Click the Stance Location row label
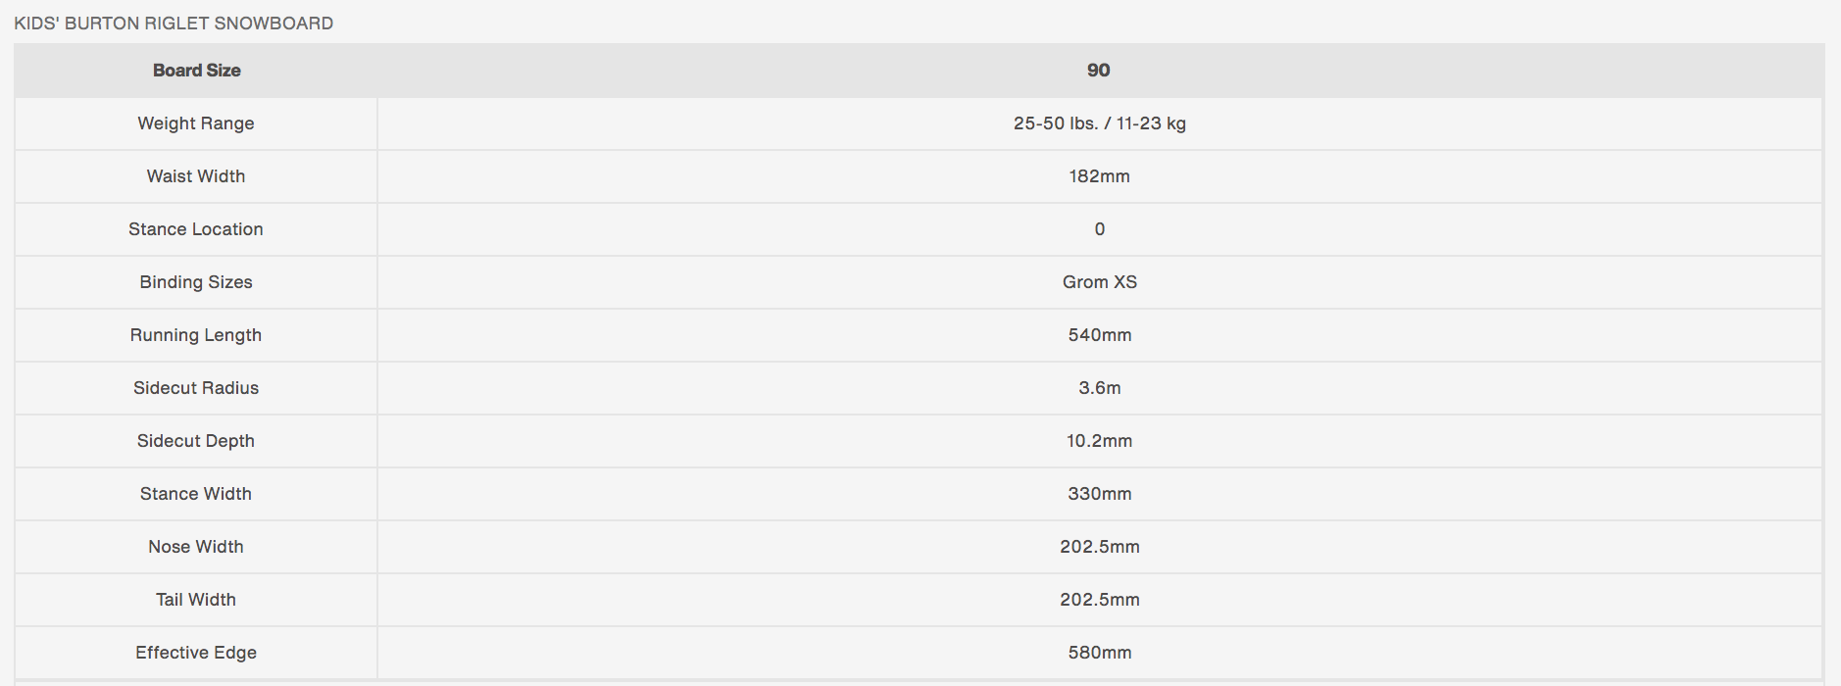This screenshot has height=686, width=1841. (196, 229)
